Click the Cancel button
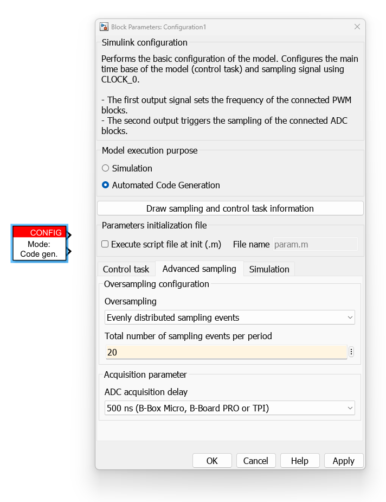 click(x=256, y=461)
